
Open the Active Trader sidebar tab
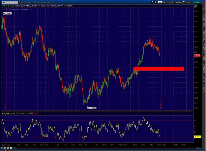tap(204, 36)
